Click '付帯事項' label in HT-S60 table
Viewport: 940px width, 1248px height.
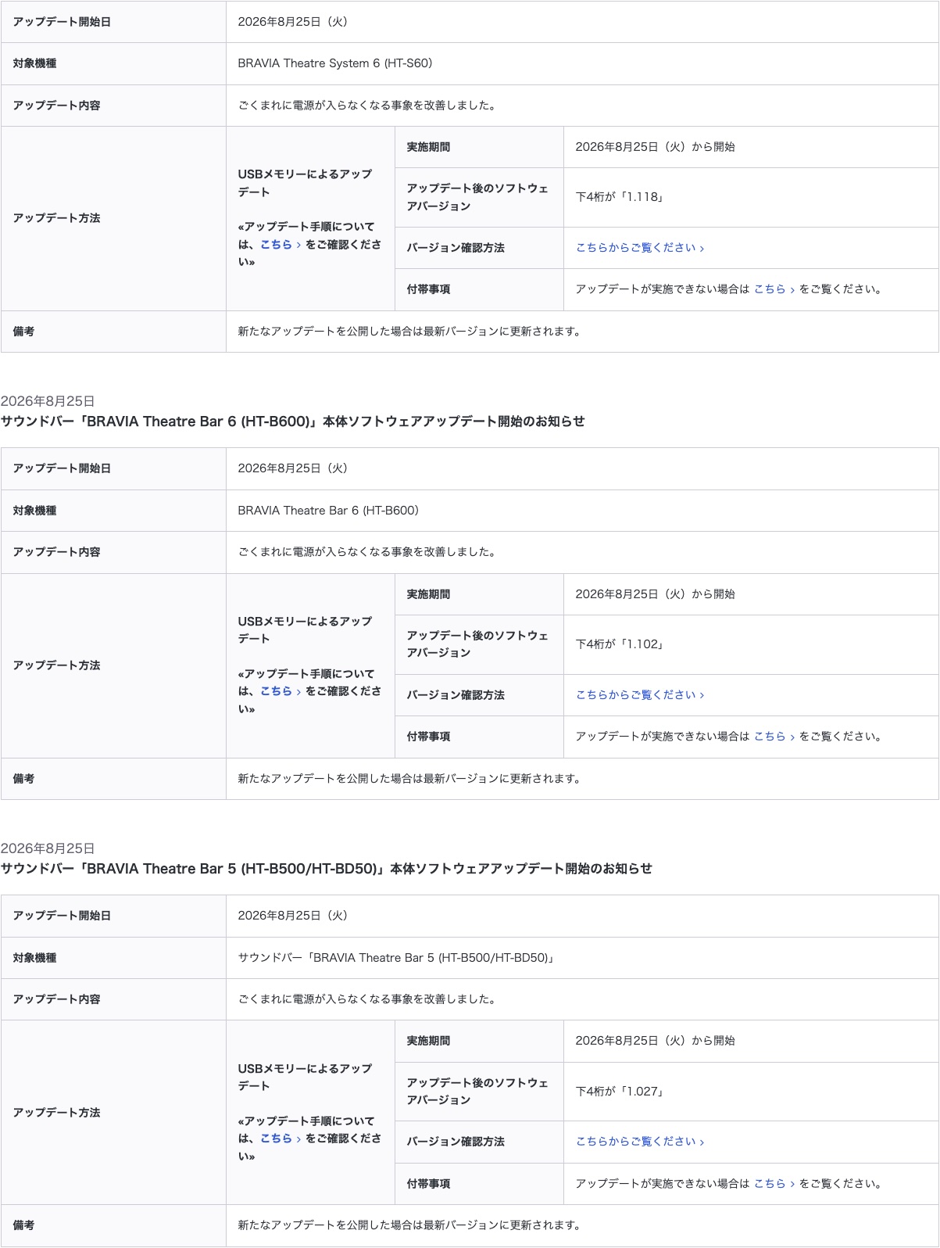coord(428,289)
